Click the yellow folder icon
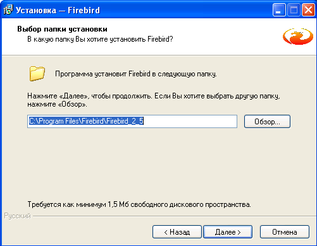The height and width of the screenshot is (246, 317). coord(37,74)
